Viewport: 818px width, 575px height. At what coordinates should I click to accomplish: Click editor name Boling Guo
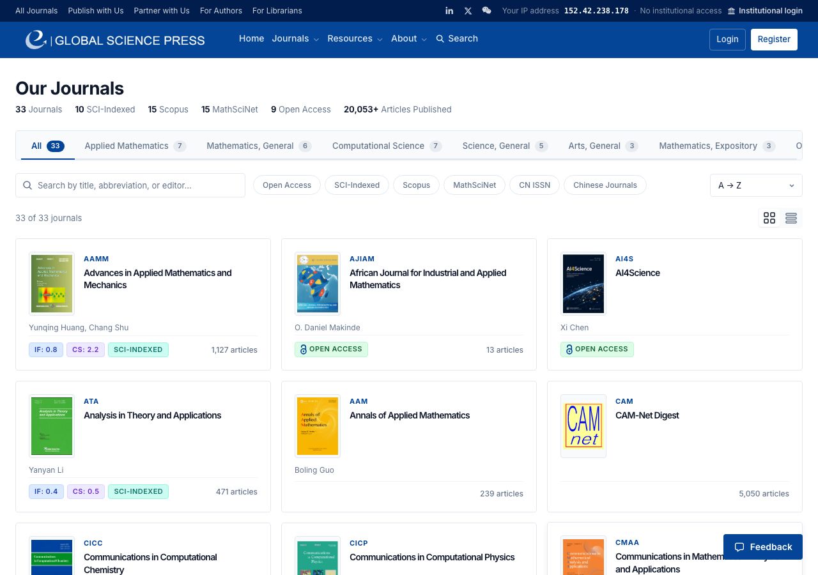tap(314, 470)
